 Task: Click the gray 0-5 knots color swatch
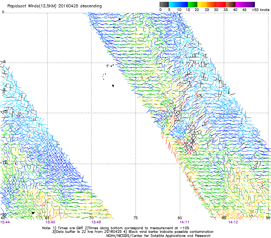tap(164, 4)
